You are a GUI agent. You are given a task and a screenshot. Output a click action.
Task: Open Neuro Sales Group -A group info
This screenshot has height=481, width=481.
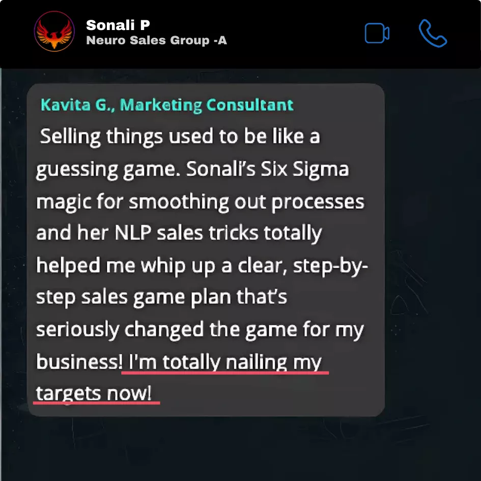(156, 41)
